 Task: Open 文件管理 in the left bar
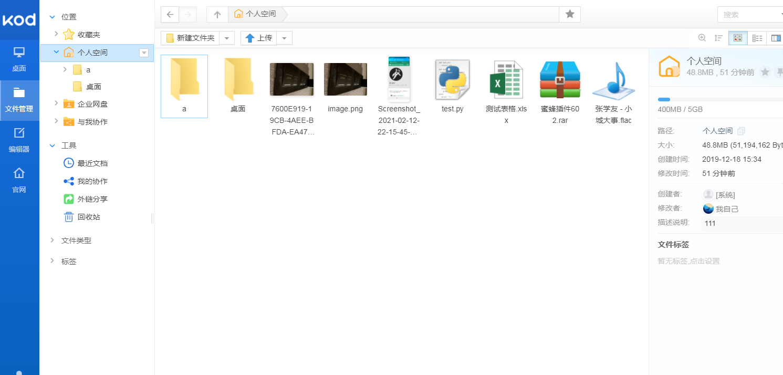coord(19,100)
